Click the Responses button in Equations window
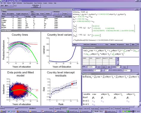This screenshot has width=141, height=113. pyautogui.click(x=120, y=44)
